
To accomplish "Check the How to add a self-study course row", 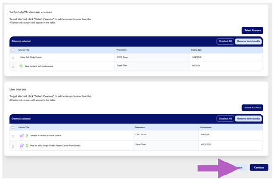I will point(13,67).
